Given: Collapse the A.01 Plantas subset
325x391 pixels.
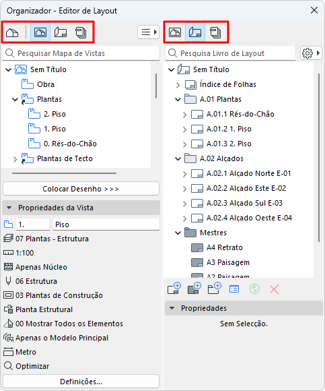Looking at the screenshot, I should pyautogui.click(x=178, y=100).
